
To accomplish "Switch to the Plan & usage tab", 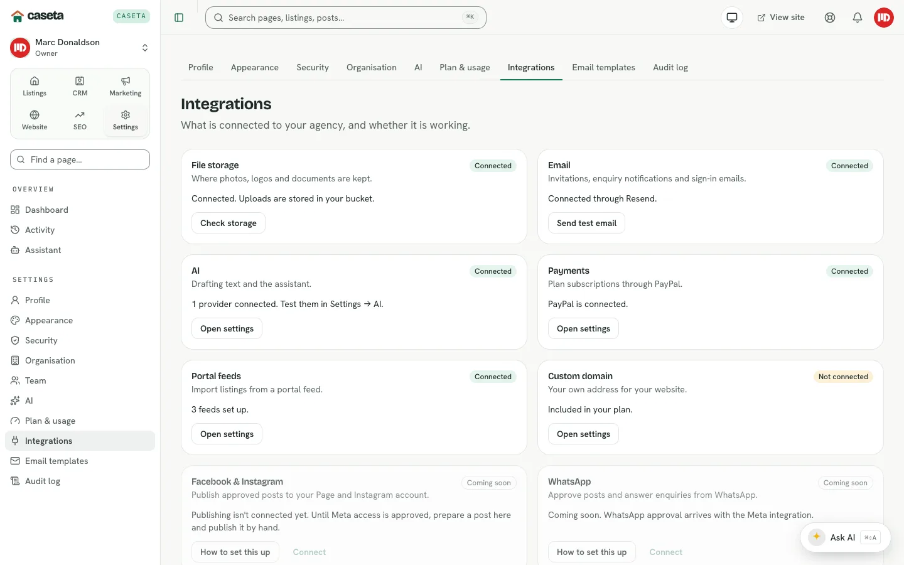I will pyautogui.click(x=465, y=67).
